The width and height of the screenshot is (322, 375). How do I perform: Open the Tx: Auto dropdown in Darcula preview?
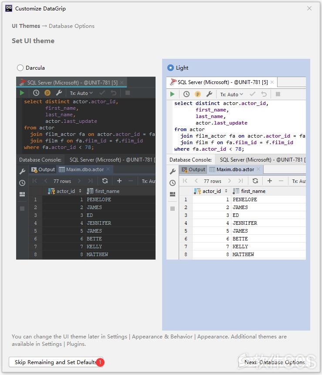81,93
